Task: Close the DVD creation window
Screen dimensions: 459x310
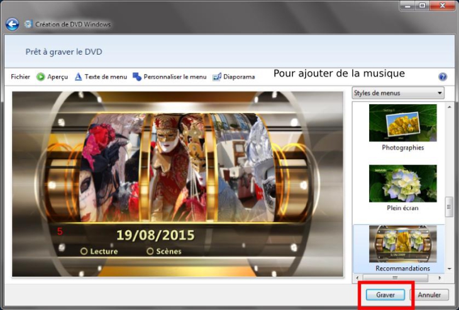Action: pos(442,6)
